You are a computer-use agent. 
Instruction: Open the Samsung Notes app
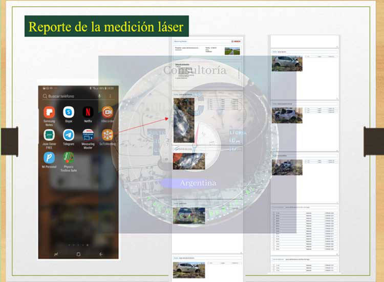[x=49, y=112]
